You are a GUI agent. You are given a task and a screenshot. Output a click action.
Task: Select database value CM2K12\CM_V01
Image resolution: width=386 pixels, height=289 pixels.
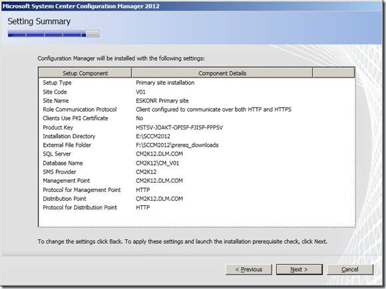[158, 163]
